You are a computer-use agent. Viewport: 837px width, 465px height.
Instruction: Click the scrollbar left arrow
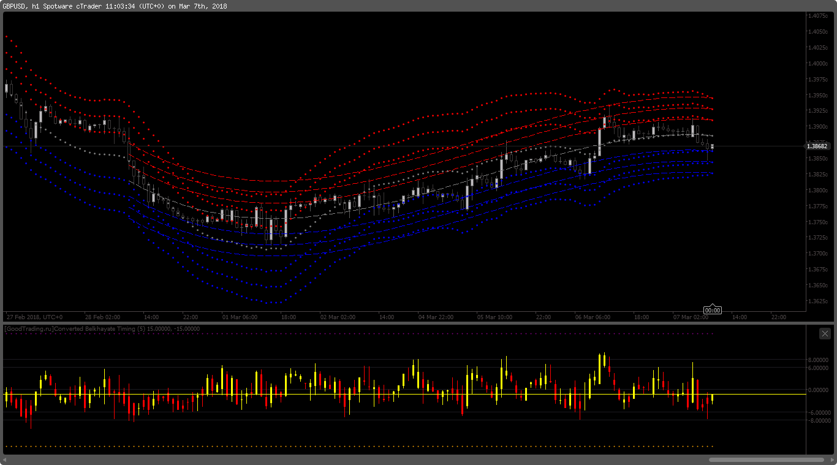pos(5,459)
